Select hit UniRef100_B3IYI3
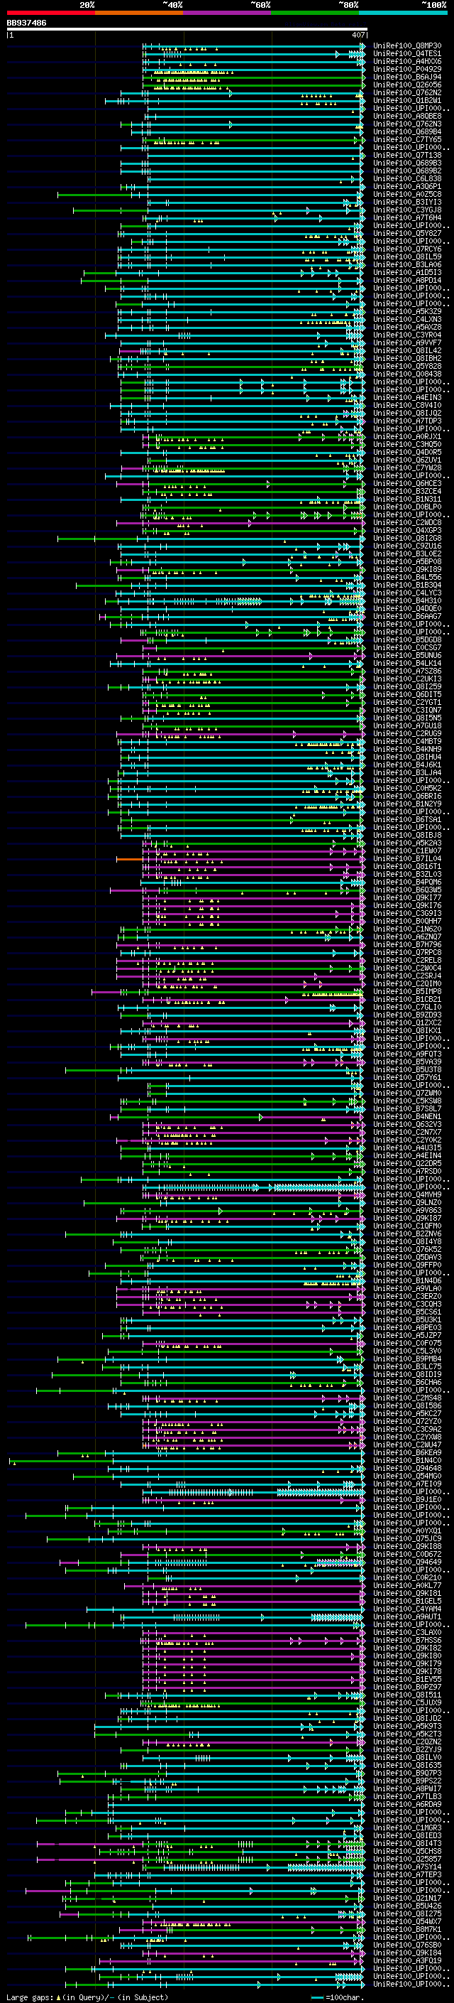This screenshot has height=2003, width=454. pyautogui.click(x=407, y=203)
